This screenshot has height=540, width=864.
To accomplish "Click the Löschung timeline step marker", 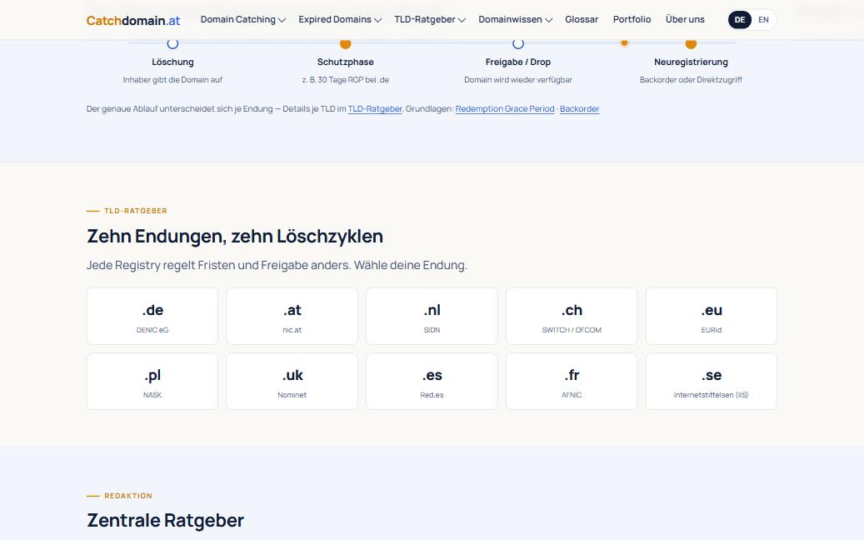I will coord(172,43).
